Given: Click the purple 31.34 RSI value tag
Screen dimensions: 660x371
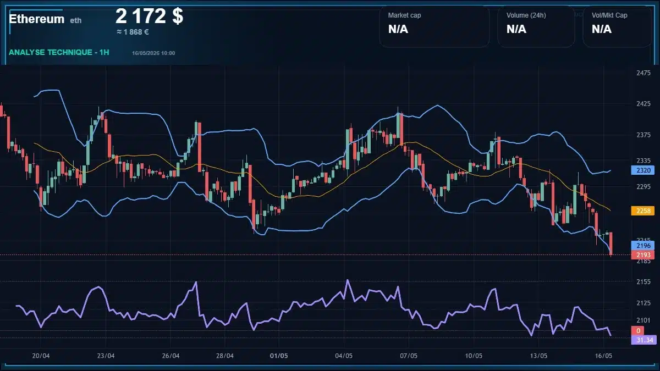Looking at the screenshot, I should pyautogui.click(x=644, y=340).
